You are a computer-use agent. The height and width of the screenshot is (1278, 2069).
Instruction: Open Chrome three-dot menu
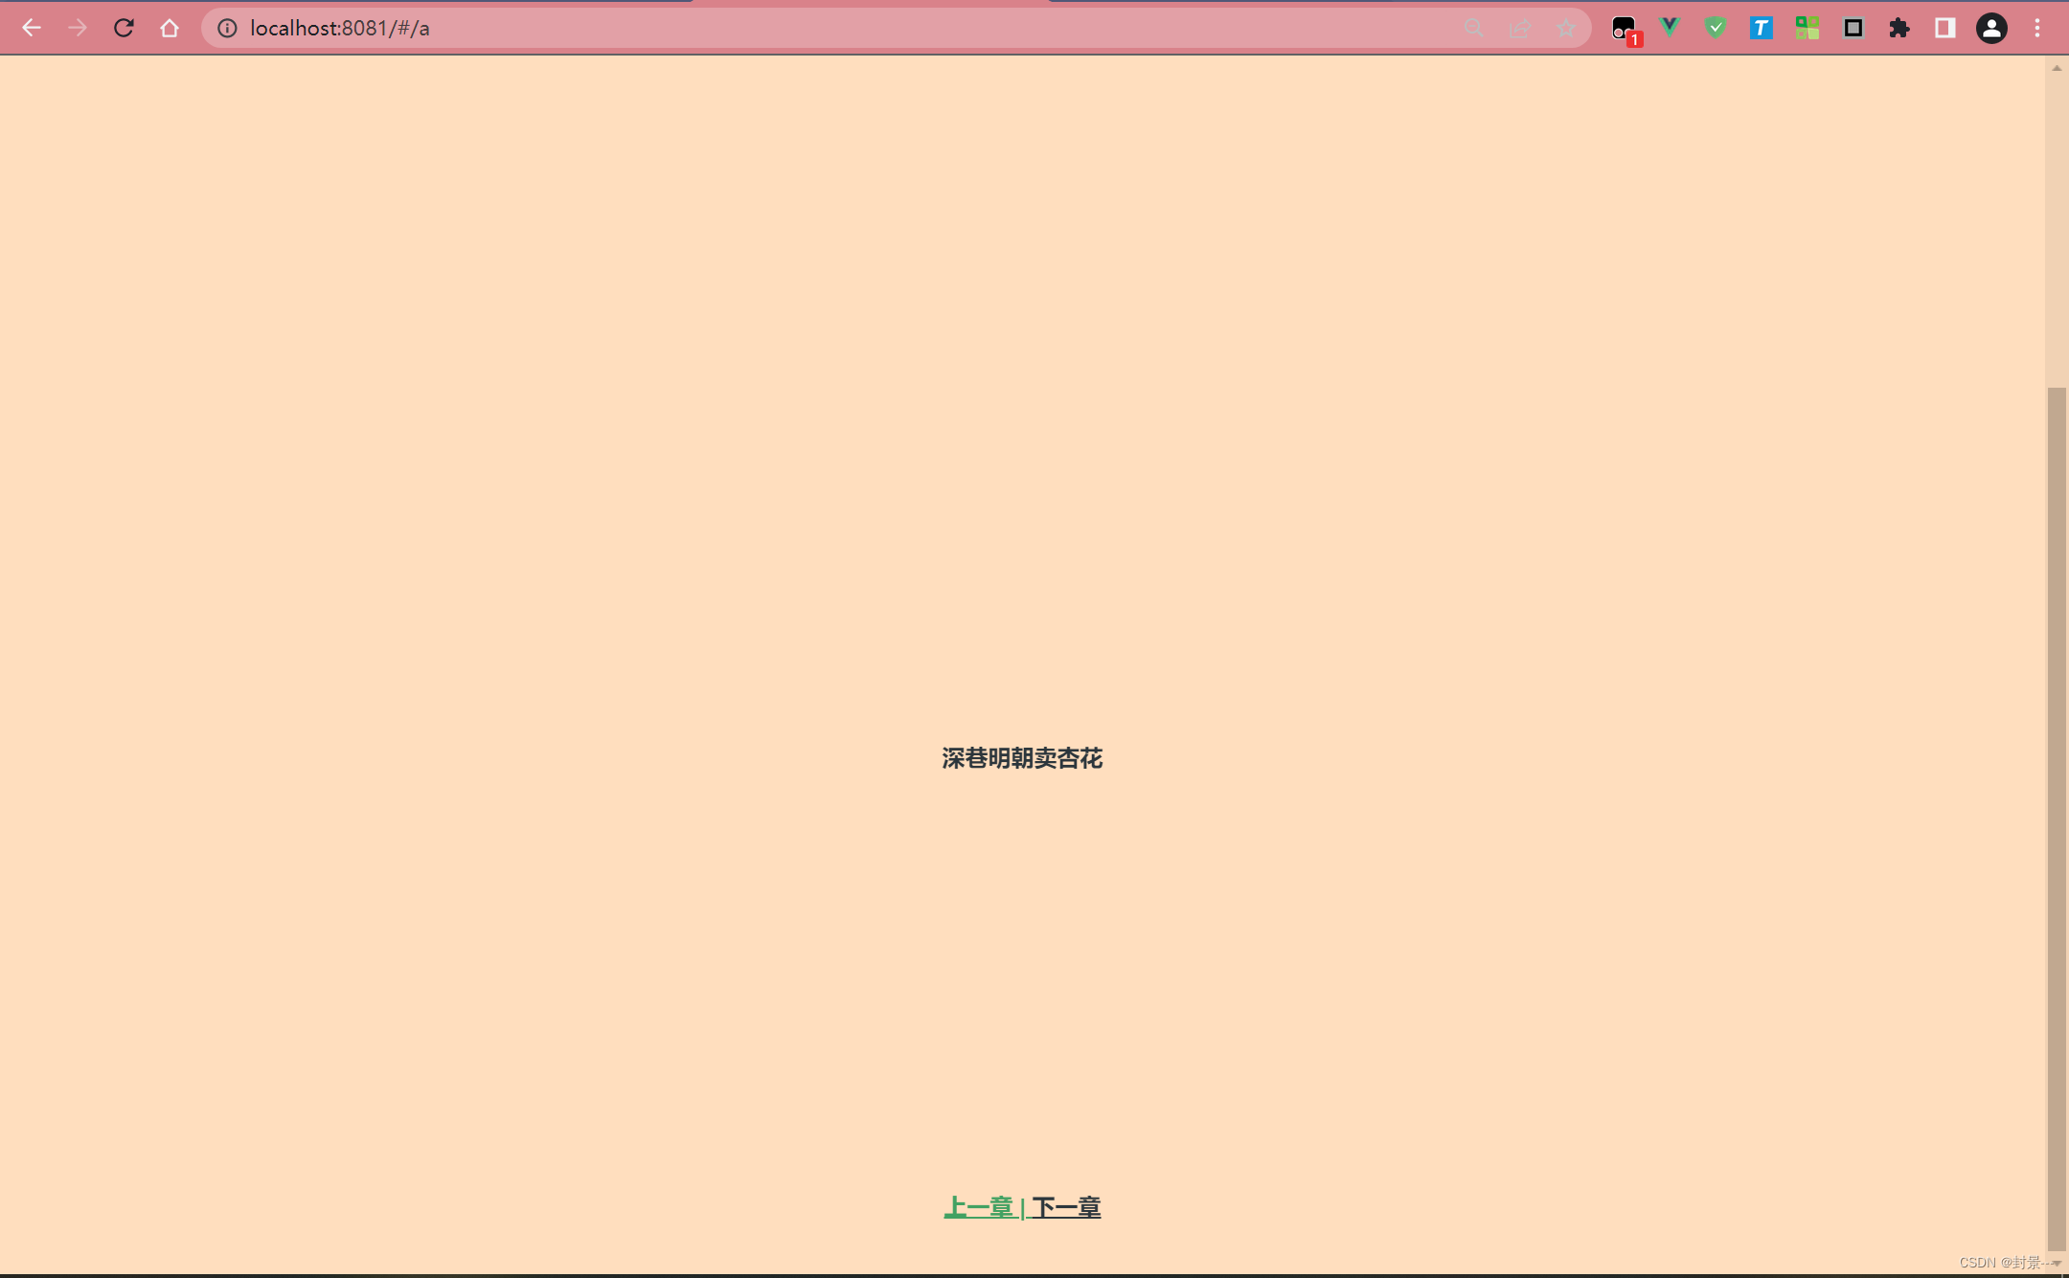pyautogui.click(x=2037, y=28)
